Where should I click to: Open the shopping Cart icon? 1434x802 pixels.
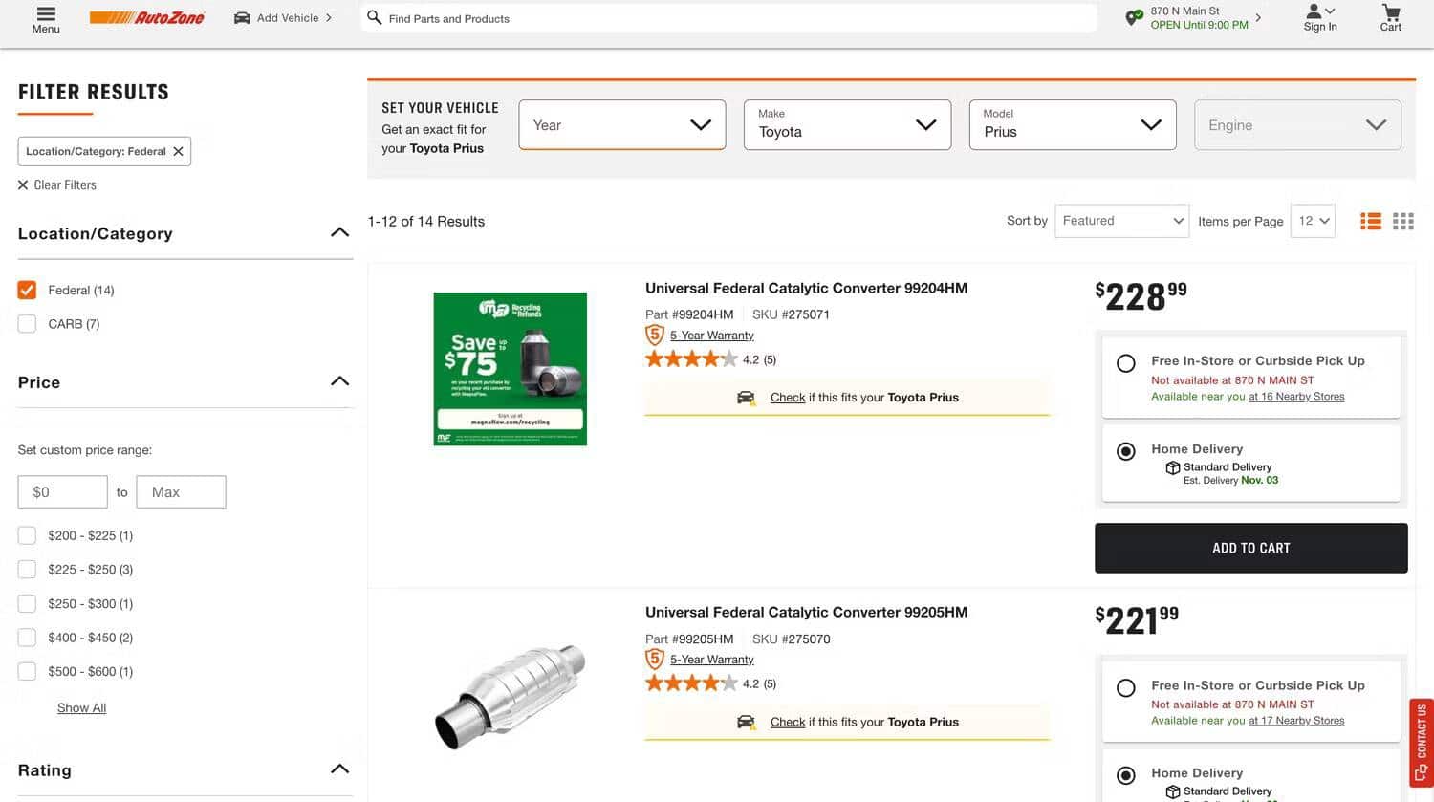1390,13
